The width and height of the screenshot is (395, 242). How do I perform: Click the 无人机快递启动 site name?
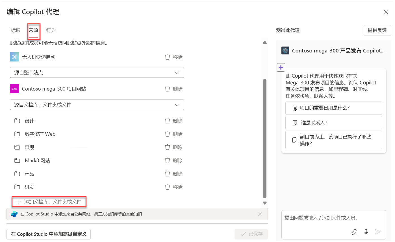coord(39,57)
